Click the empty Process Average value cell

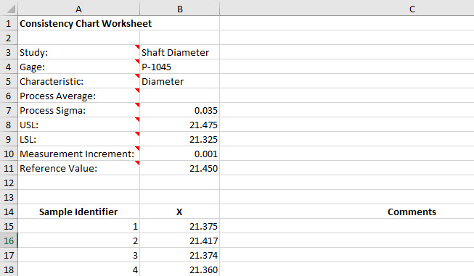(x=180, y=96)
